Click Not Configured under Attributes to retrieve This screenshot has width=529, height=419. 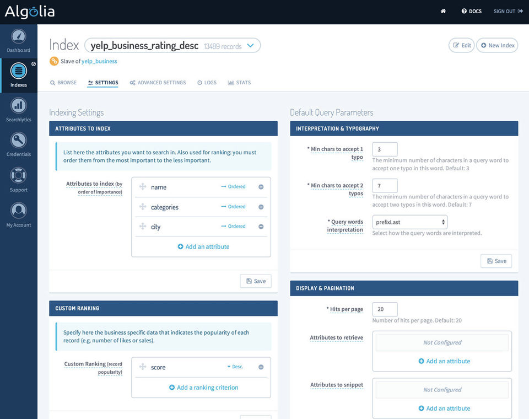(442, 343)
